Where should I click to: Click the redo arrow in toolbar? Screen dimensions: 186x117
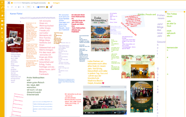coord(12,7)
